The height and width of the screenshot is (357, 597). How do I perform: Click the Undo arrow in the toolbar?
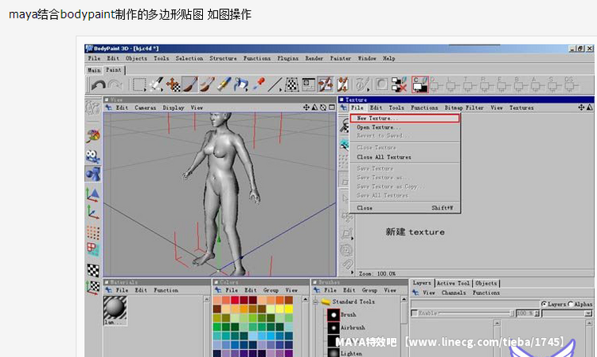coord(98,85)
